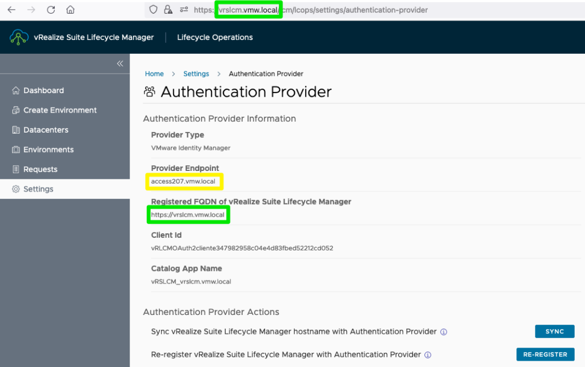Screen dimensions: 585x367
Task: Navigate to Home breadcrumb link
Action: (x=154, y=74)
